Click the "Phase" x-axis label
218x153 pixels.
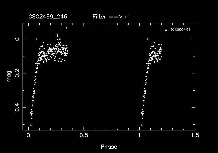(x=109, y=147)
